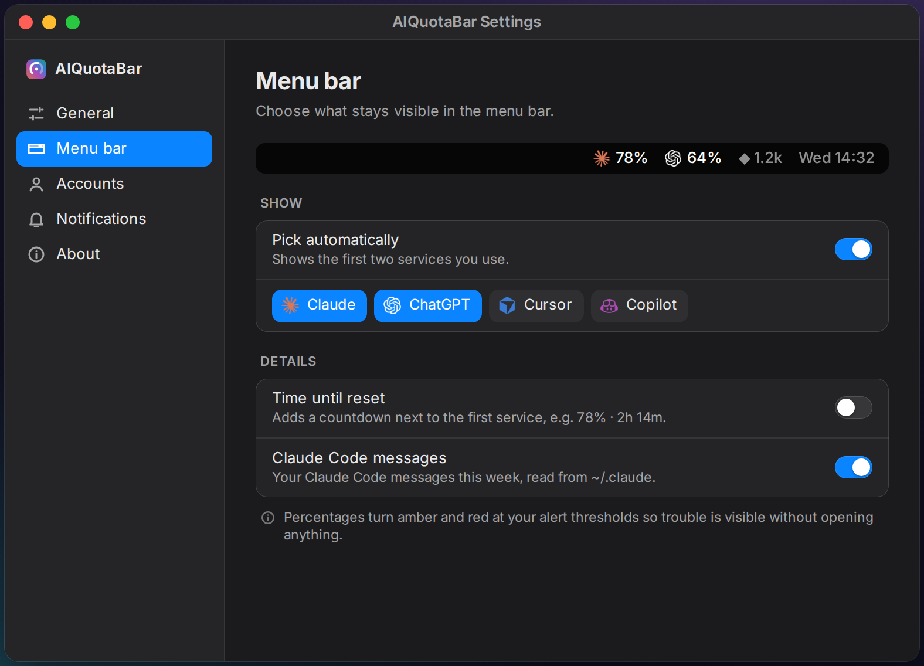This screenshot has width=924, height=666.
Task: Click the General sliders icon in the sidebar
Action: click(36, 114)
